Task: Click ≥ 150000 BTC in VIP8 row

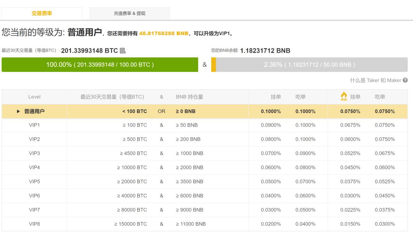Action: [x=131, y=224]
